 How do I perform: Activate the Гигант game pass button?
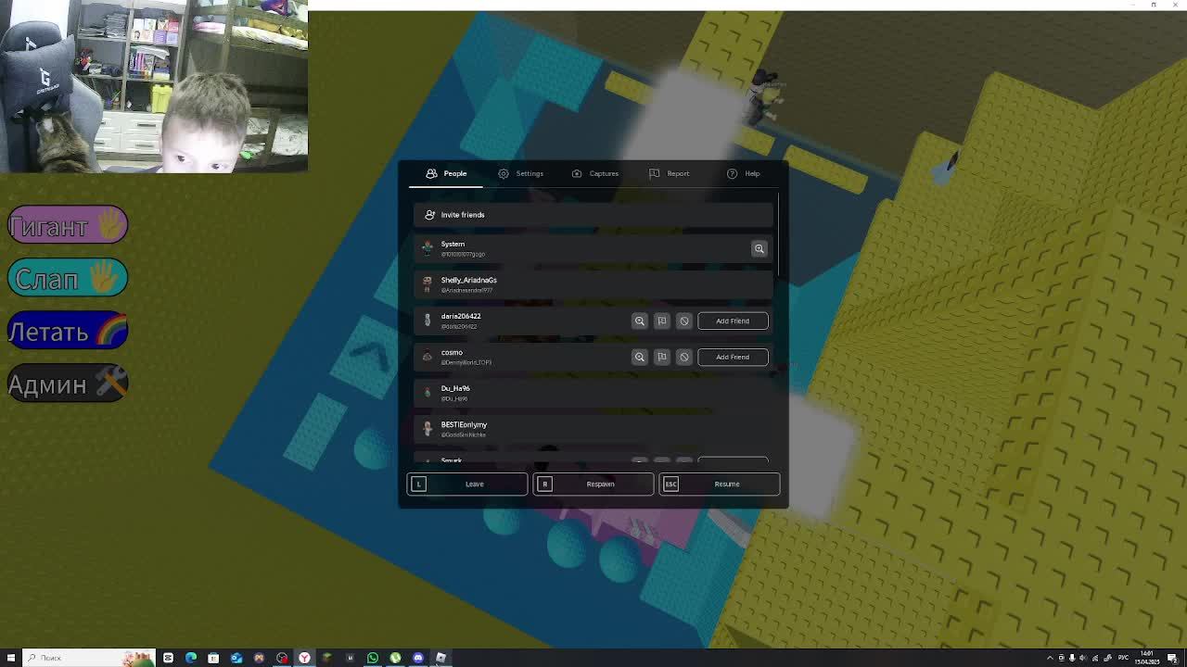68,225
